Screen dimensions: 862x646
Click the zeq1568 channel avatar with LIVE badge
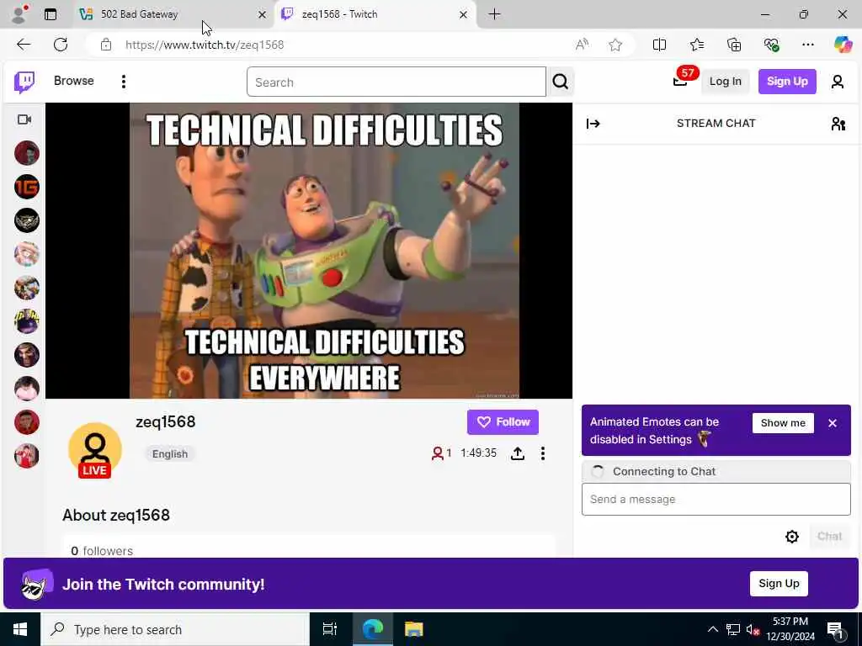coord(95,451)
